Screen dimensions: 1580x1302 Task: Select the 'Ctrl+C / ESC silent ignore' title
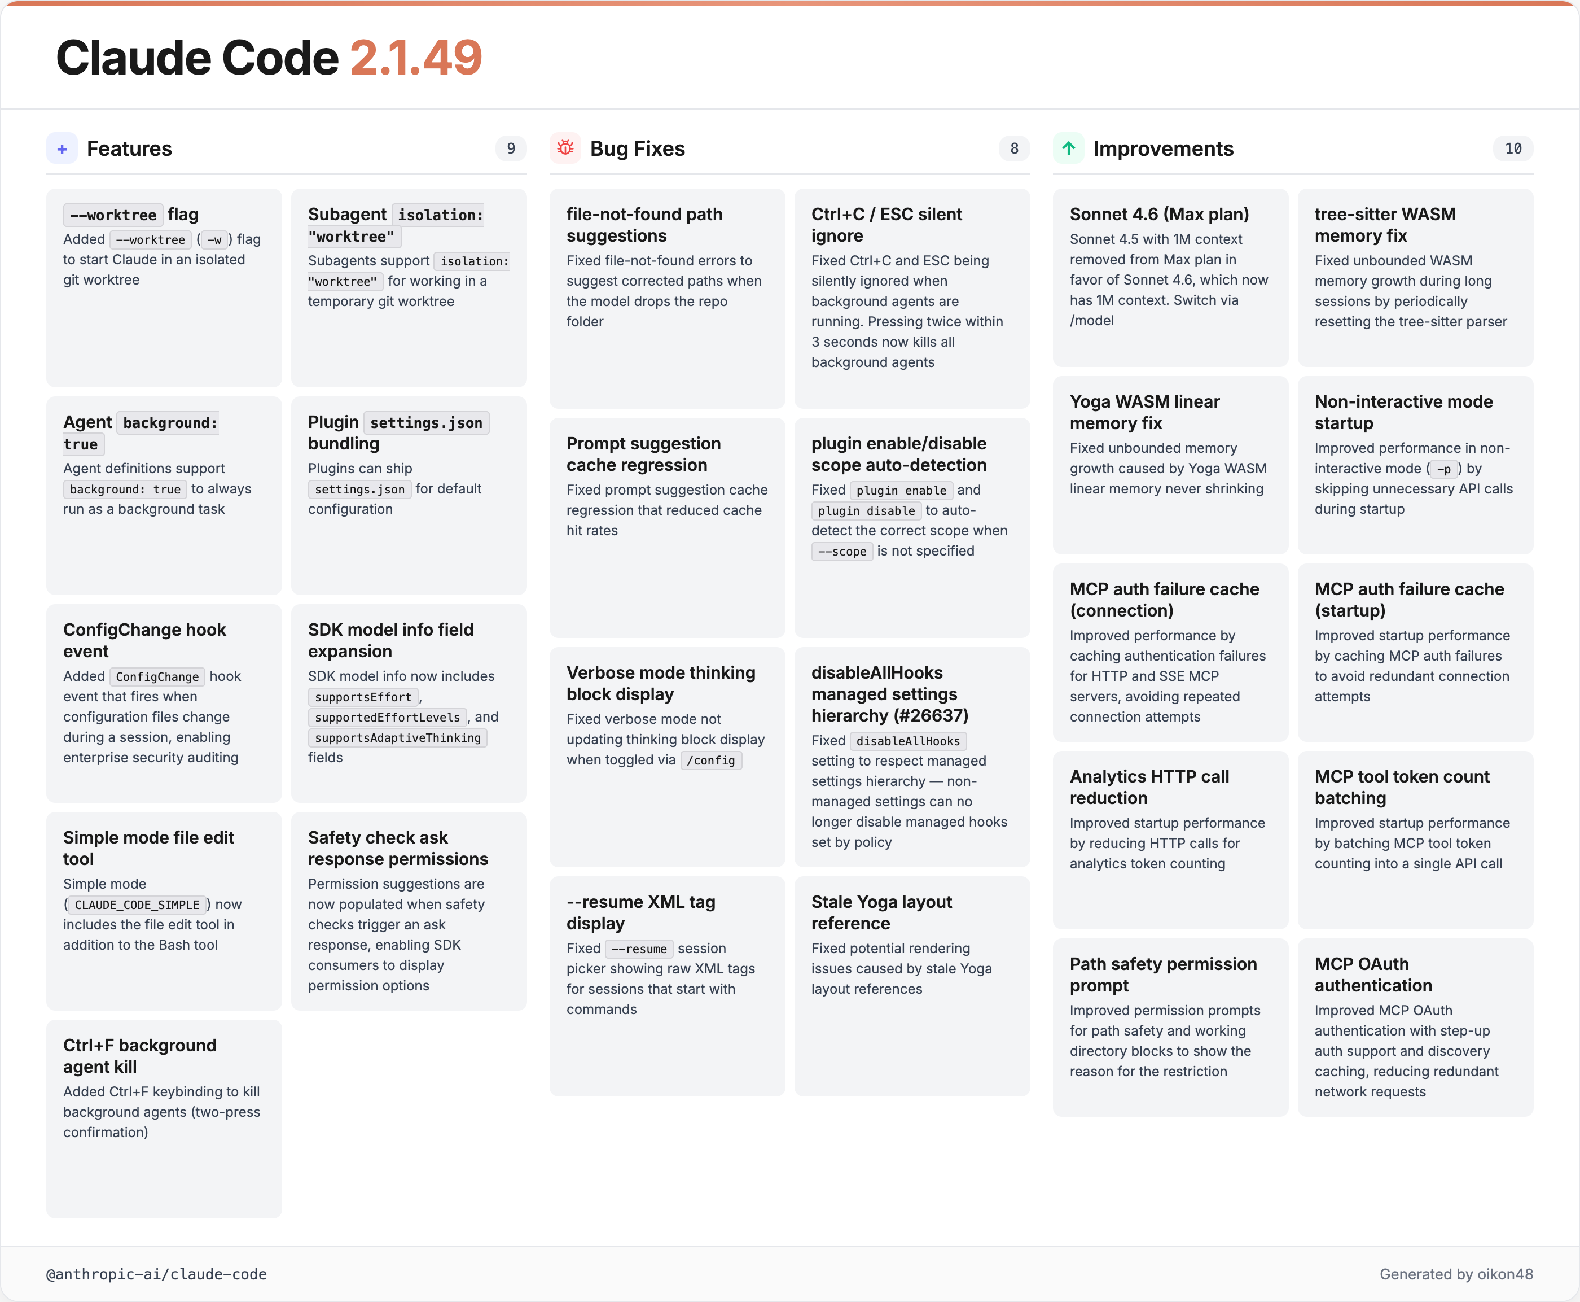click(x=886, y=225)
